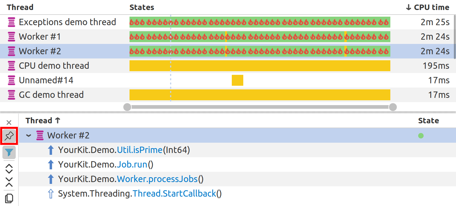This screenshot has height=206, width=456.
Task: Click the right handle of the timeline range slider
Action: (393, 107)
